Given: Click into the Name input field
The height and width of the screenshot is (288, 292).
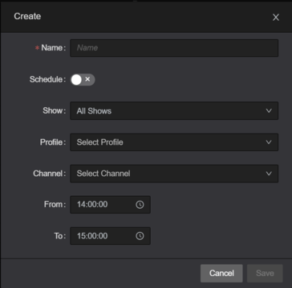Looking at the screenshot, I should tap(174, 48).
